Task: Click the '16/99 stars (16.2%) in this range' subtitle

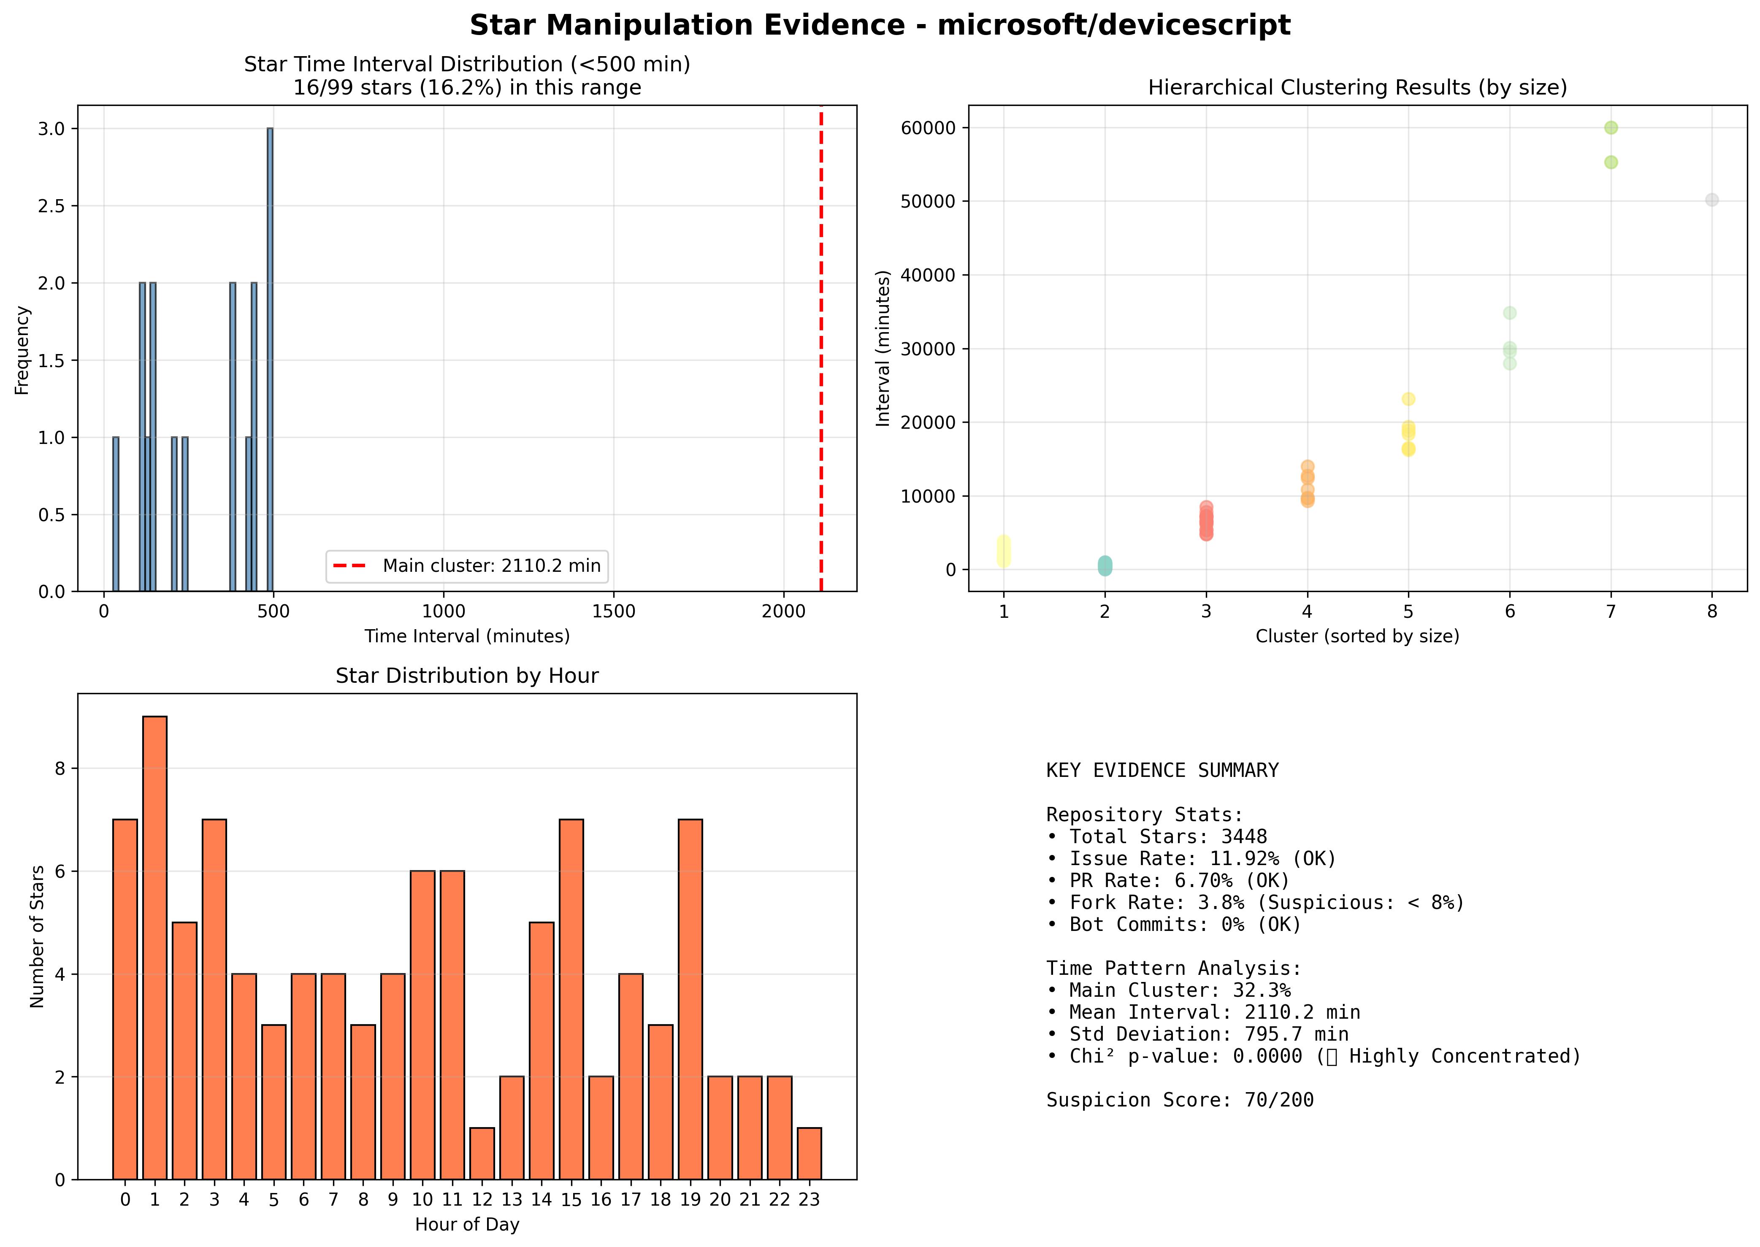Action: (x=467, y=87)
